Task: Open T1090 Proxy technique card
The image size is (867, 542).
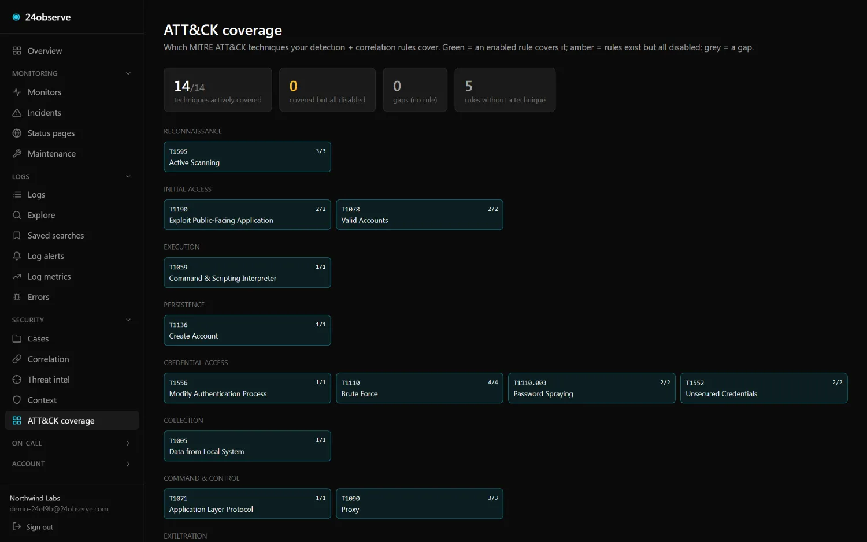Action: pos(420,503)
